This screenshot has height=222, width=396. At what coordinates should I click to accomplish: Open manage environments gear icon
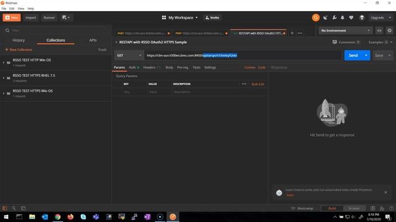pos(389,30)
